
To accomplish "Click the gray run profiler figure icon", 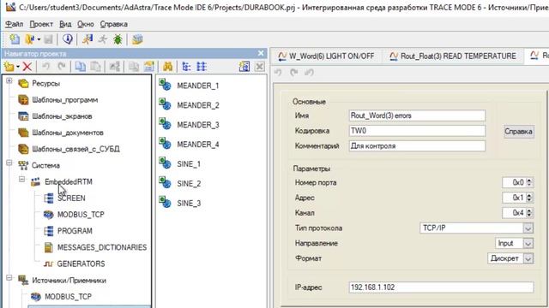I will tap(103, 39).
